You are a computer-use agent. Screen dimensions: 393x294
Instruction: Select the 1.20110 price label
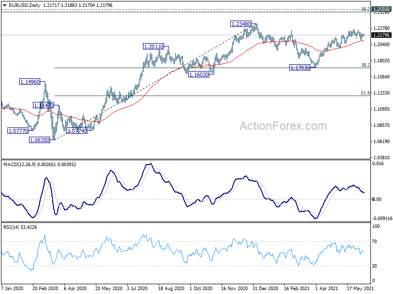153,47
